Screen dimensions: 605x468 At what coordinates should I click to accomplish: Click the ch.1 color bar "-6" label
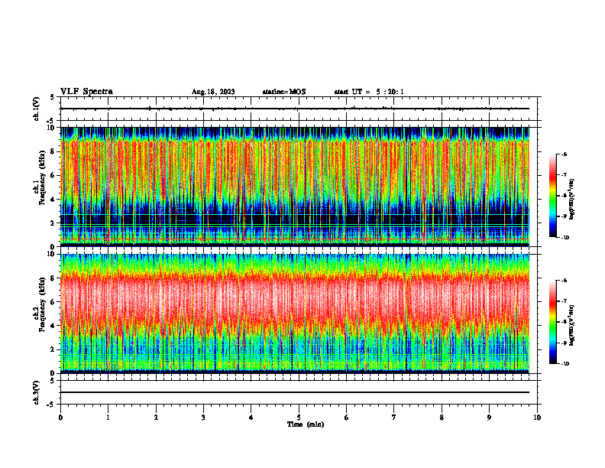[x=564, y=154]
